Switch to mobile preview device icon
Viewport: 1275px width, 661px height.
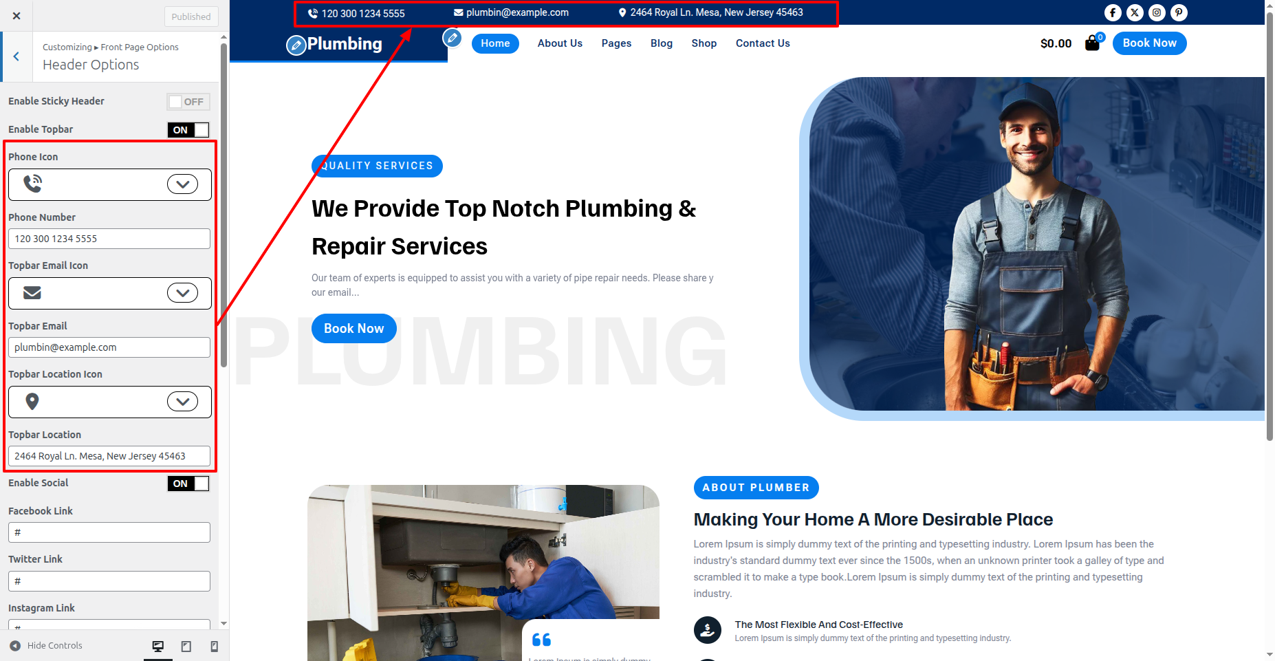coord(214,646)
